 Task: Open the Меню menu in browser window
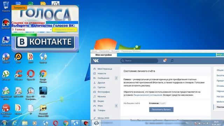pyautogui.click(x=94, y=51)
